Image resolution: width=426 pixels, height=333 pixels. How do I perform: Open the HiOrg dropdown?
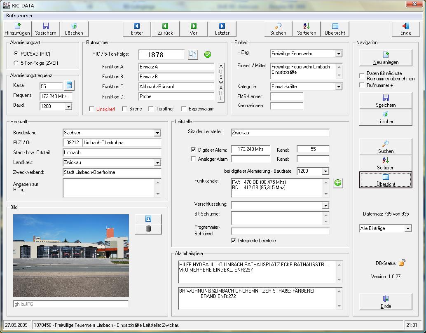pyautogui.click(x=338, y=54)
